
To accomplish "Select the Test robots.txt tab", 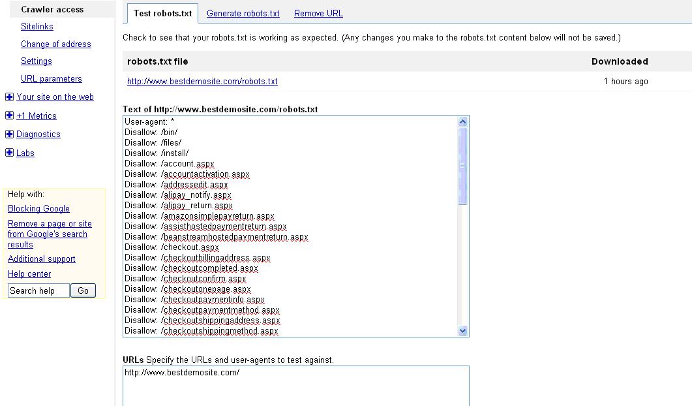I will 162,13.
